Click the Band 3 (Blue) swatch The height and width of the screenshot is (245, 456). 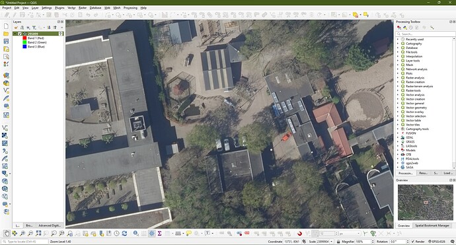click(24, 46)
